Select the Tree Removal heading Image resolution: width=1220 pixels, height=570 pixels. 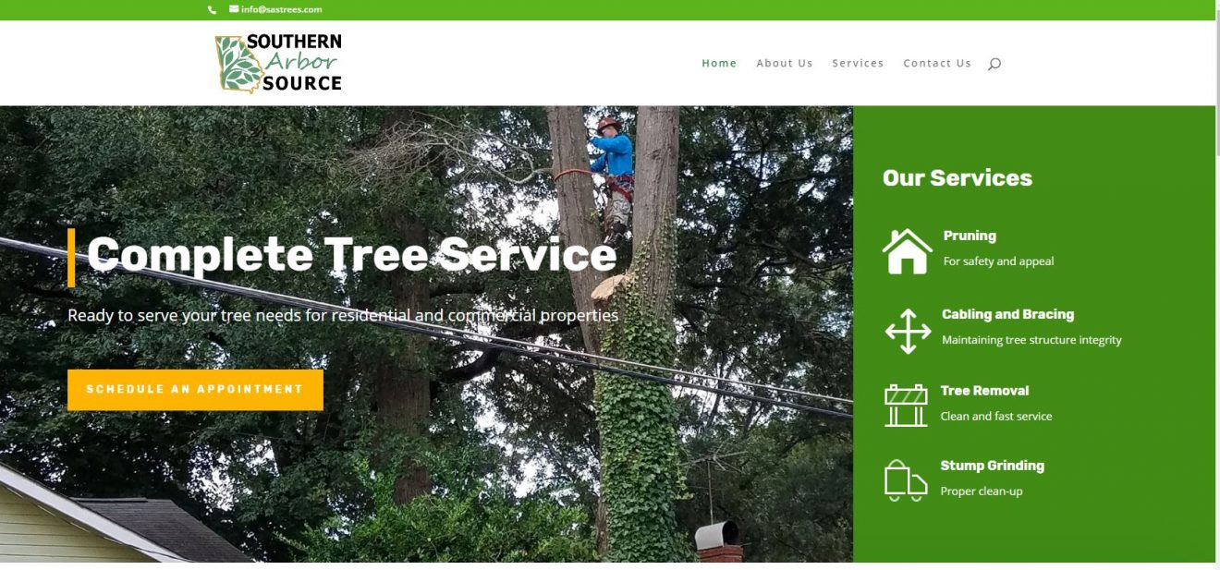tap(984, 391)
